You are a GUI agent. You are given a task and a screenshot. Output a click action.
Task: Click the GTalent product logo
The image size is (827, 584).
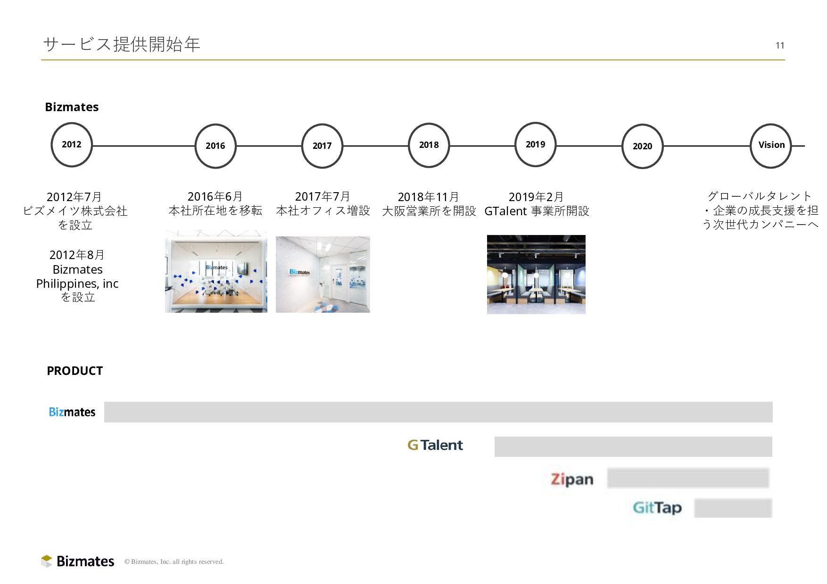(x=435, y=445)
